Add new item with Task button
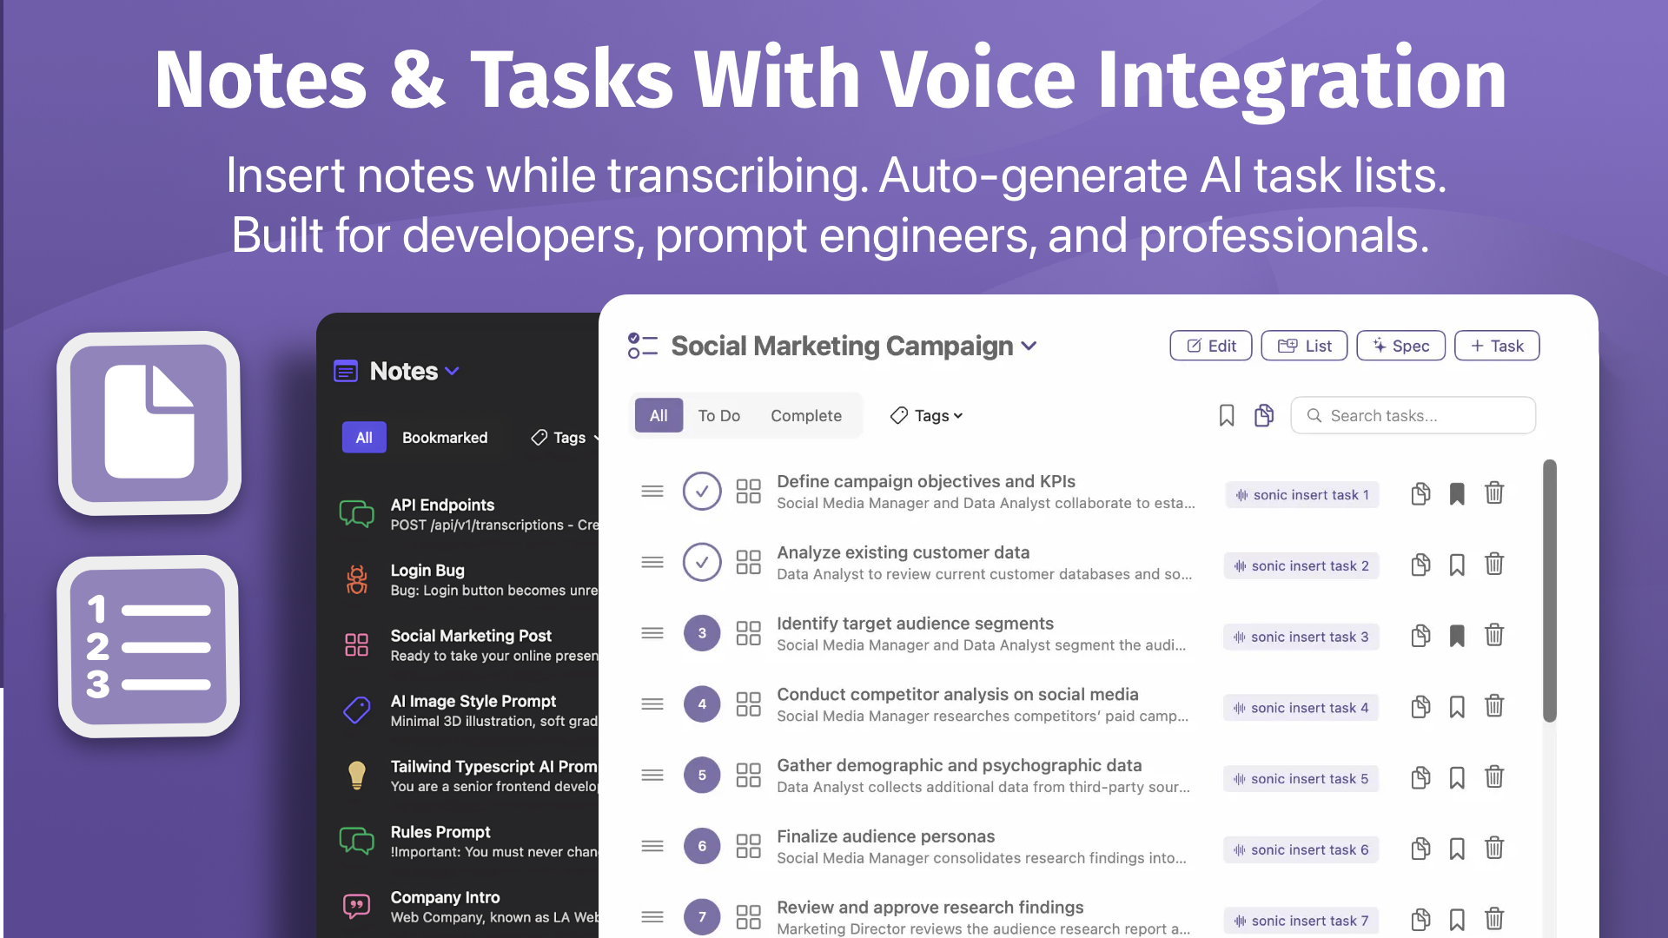Viewport: 1668px width, 938px height. [1496, 346]
